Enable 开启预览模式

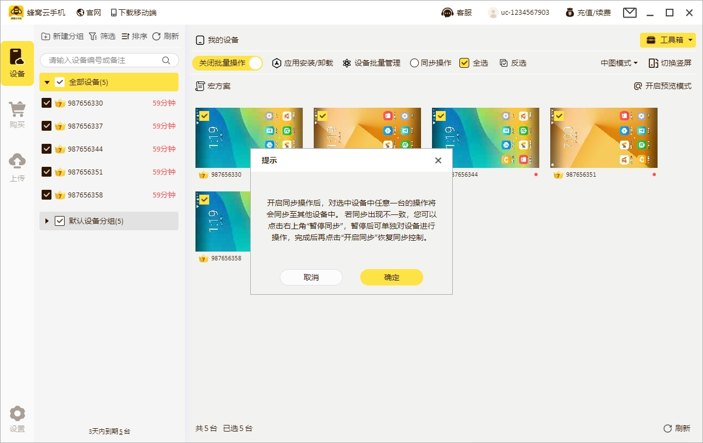665,86
